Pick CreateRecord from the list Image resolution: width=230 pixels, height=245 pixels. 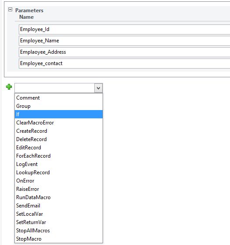pos(59,131)
